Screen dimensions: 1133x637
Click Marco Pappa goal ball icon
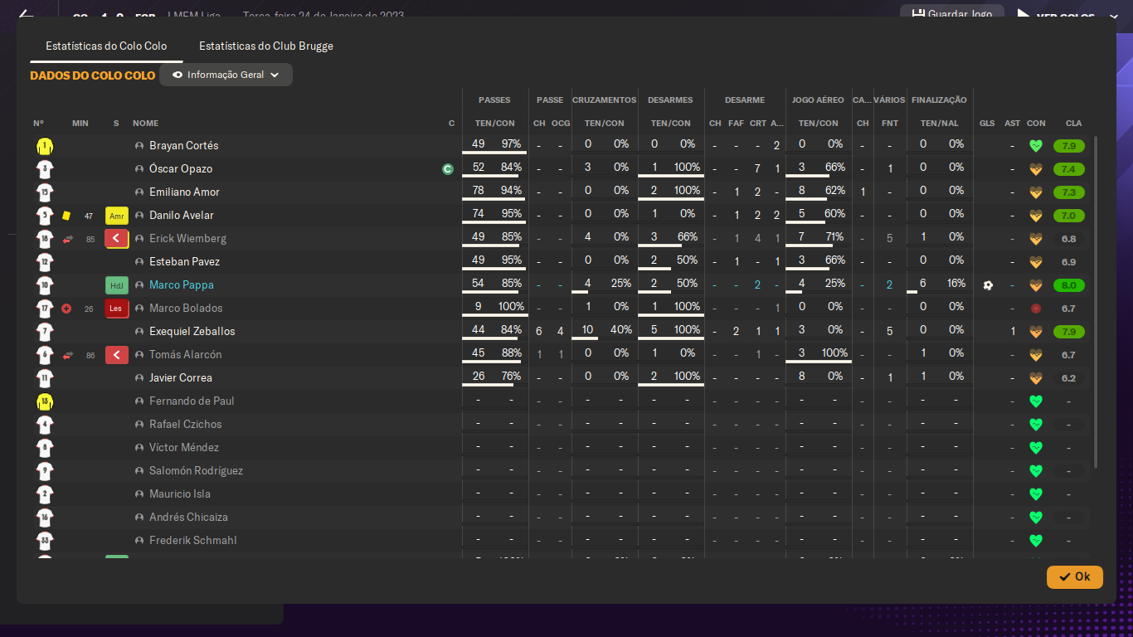click(x=987, y=285)
